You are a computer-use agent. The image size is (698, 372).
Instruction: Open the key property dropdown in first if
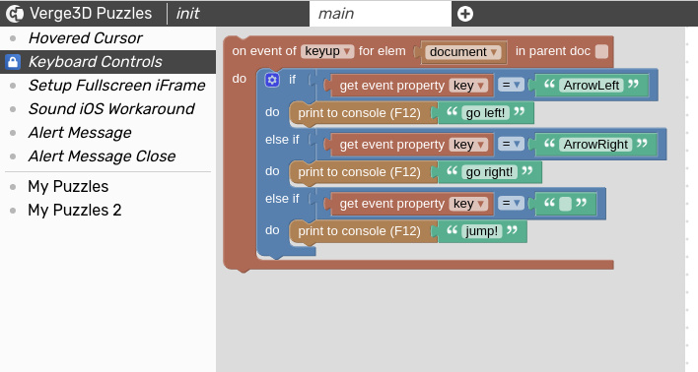468,86
